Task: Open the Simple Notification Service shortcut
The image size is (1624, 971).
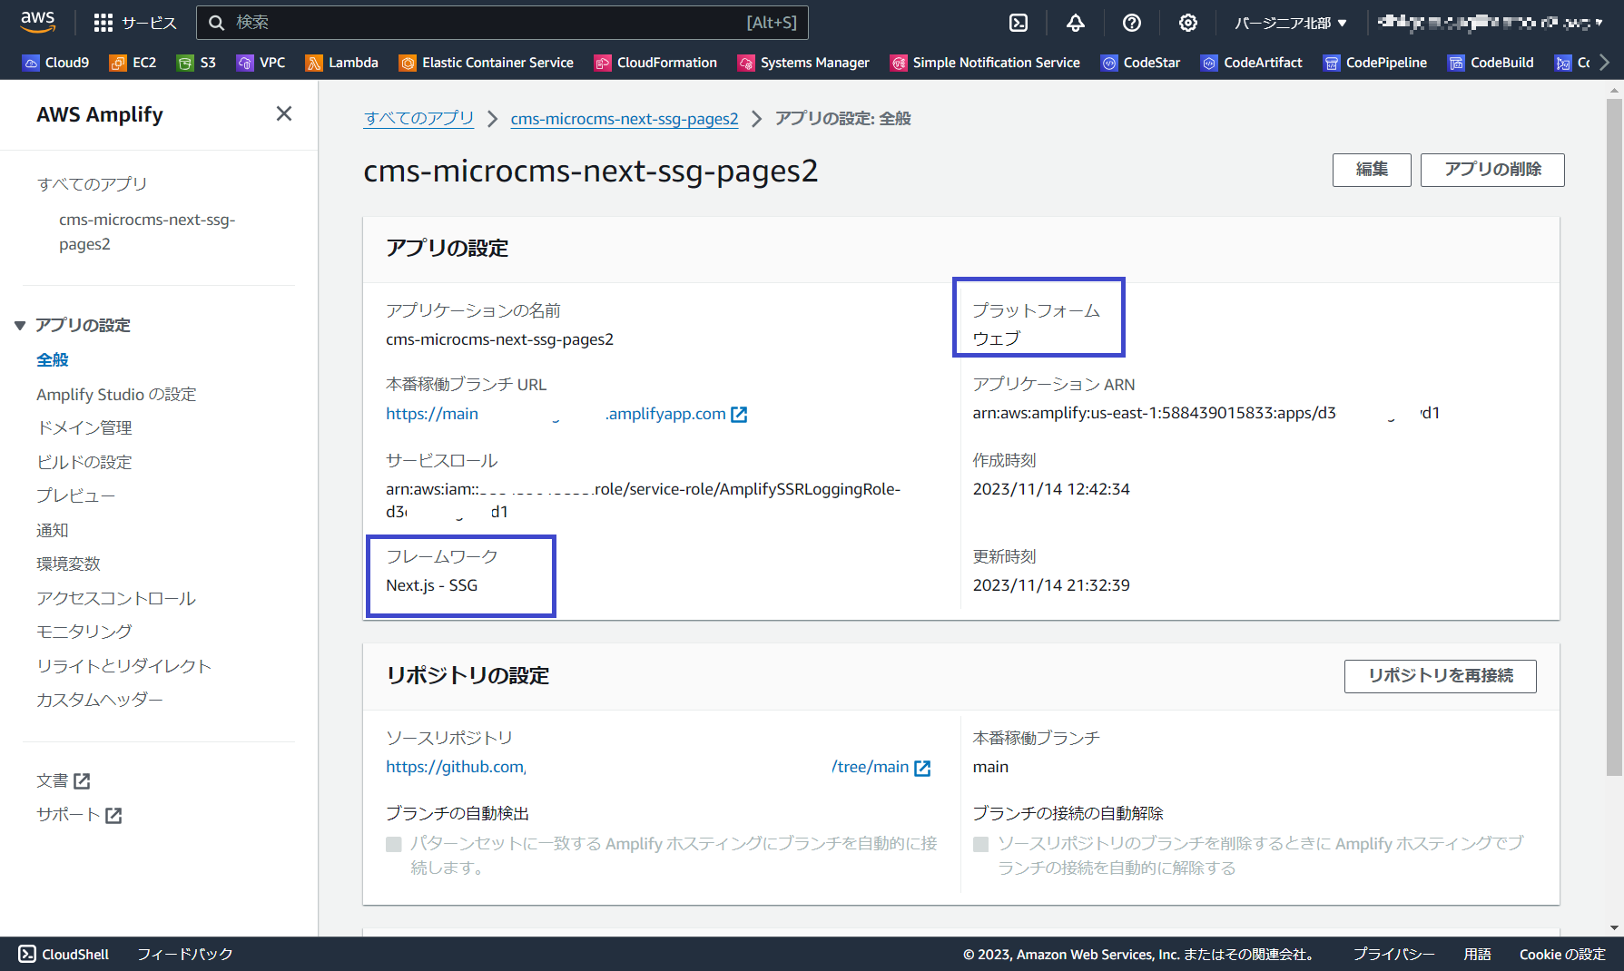Action: click(x=985, y=63)
